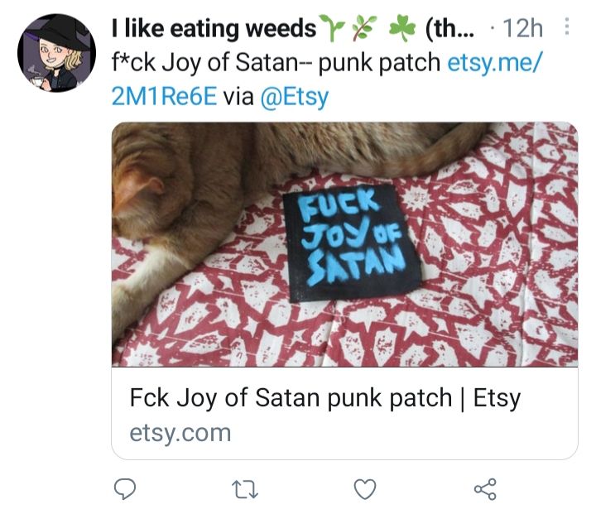
Task: Open author name 'I like eating weeds'
Action: [x=214, y=29]
